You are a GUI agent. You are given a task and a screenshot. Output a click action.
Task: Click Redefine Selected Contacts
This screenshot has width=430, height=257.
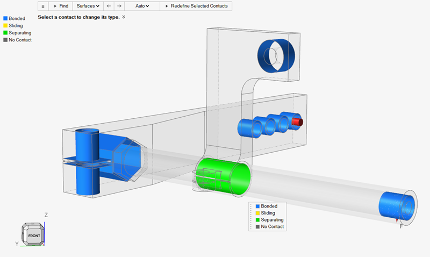tap(196, 6)
